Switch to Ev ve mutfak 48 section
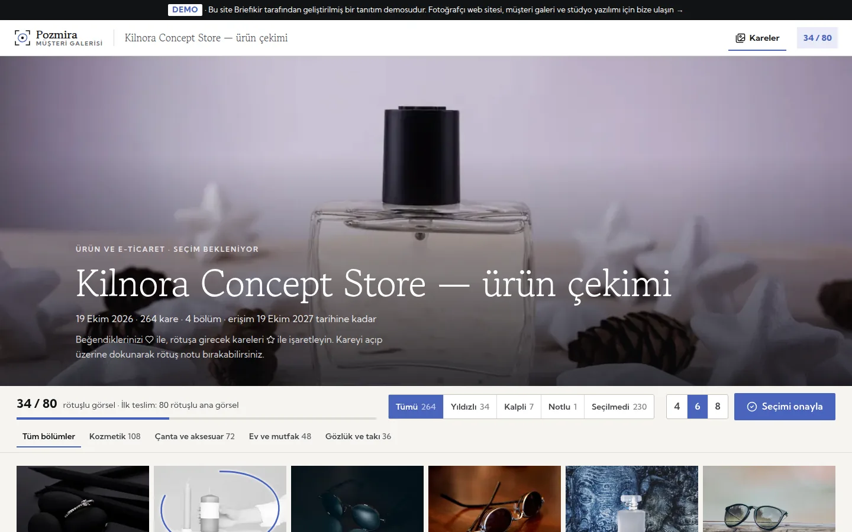This screenshot has width=852, height=532. (280, 436)
